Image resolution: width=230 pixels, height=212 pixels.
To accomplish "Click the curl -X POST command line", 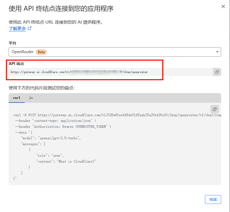I will pyautogui.click(x=117, y=115).
